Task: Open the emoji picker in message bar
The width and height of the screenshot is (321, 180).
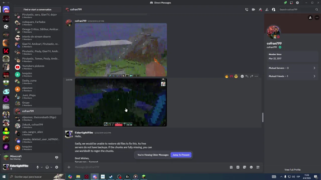Action: pos(251,167)
